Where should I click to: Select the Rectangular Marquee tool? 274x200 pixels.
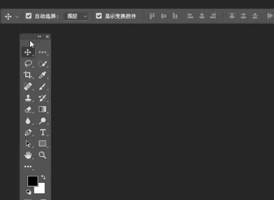(x=43, y=53)
